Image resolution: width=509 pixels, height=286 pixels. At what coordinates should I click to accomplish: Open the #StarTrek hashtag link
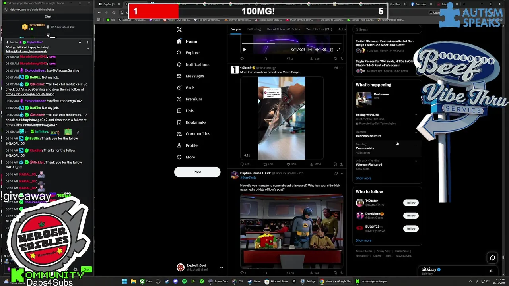(248, 178)
